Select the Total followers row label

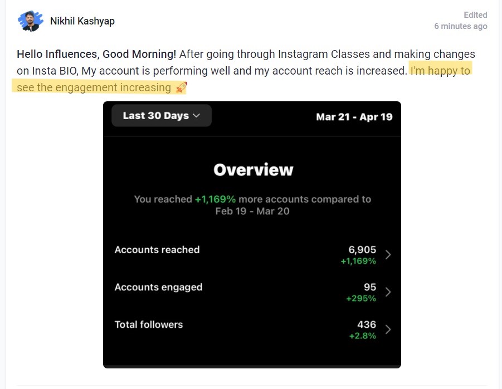tap(149, 324)
